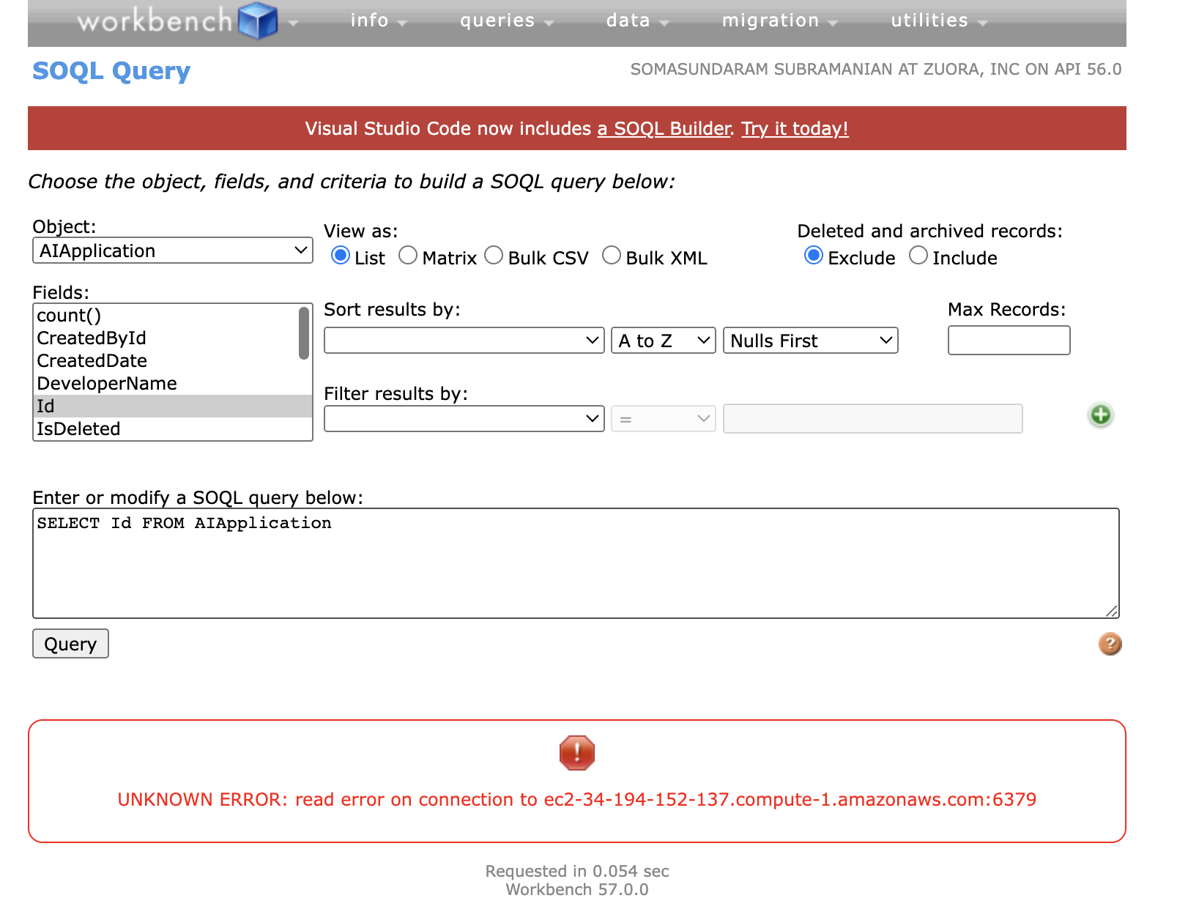
Task: Follow the SOQL Builder link in the banner
Action: 663,129
